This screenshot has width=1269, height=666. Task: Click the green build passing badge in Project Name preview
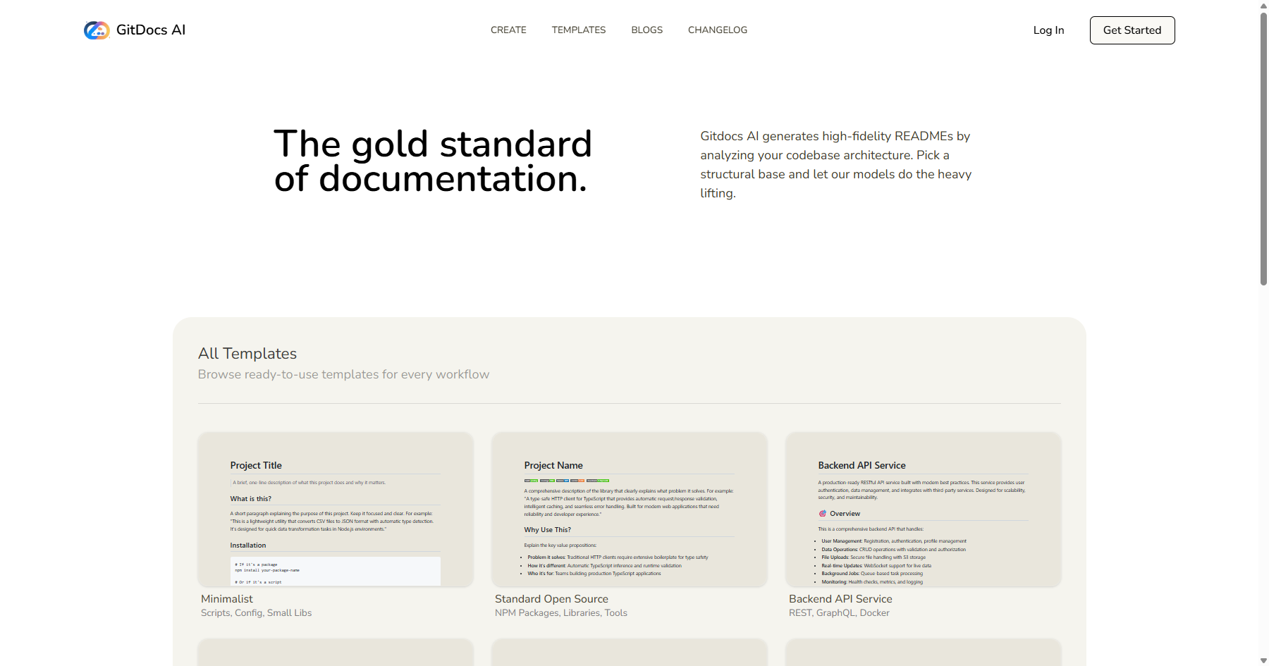point(532,481)
